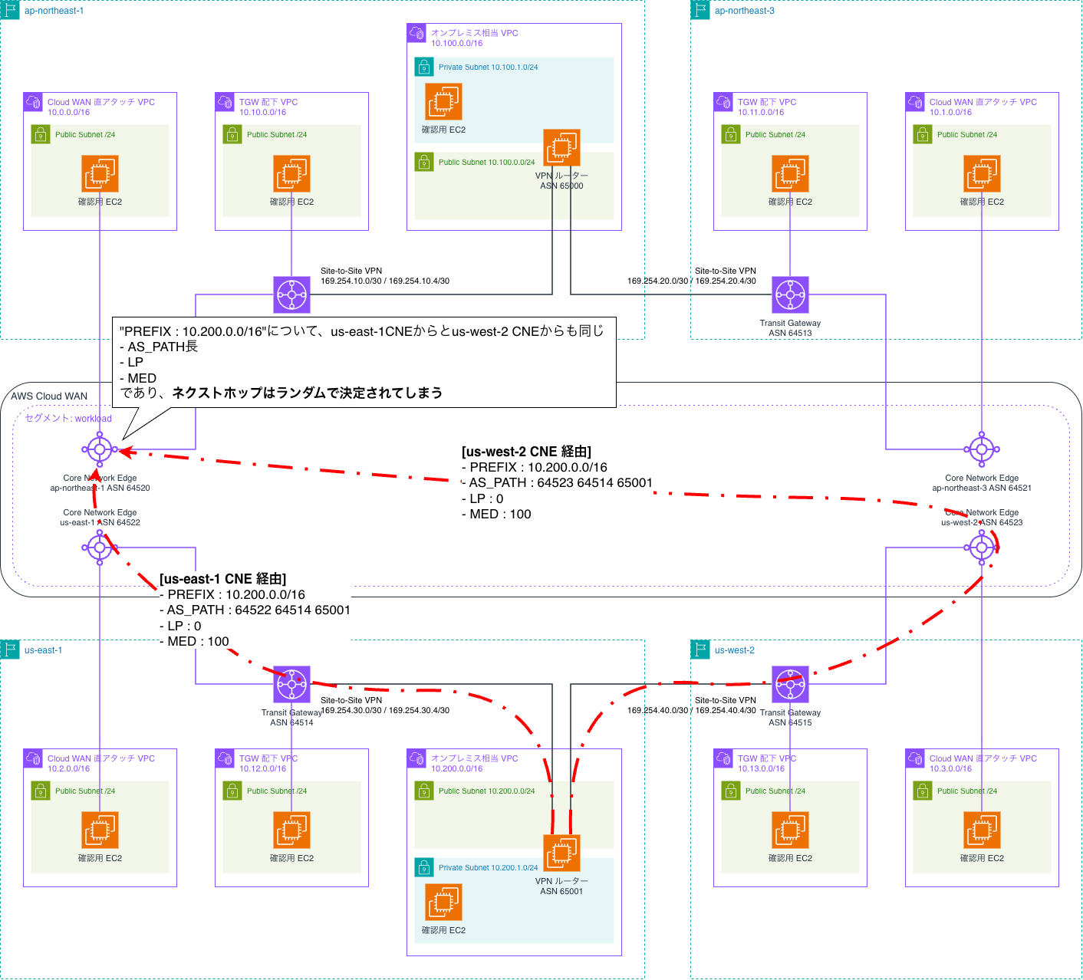The height and width of the screenshot is (980, 1083).
Task: Click the us-east-1 region flag icon
Action: [x=10, y=649]
